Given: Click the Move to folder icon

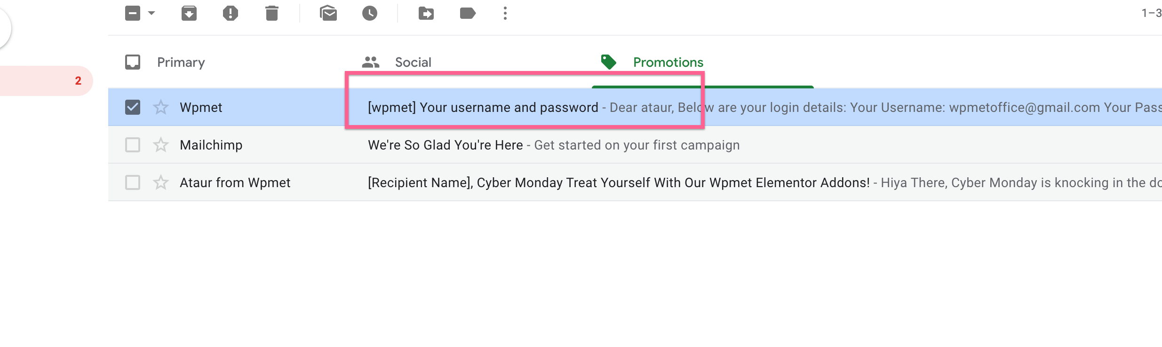Looking at the screenshot, I should tap(426, 13).
